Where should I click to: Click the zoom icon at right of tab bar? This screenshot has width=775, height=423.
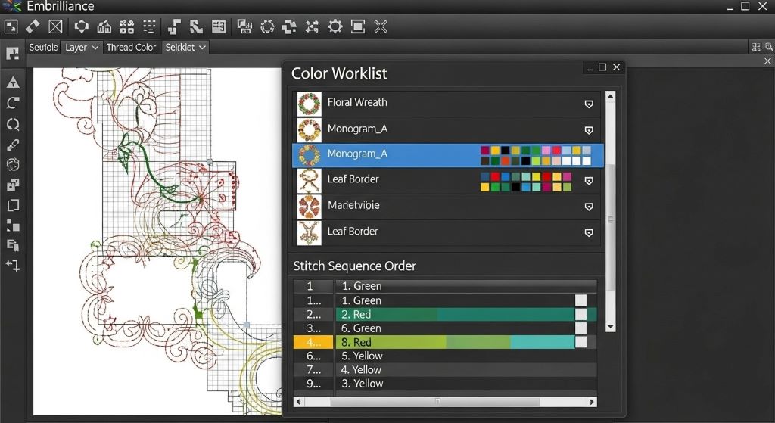tap(769, 47)
